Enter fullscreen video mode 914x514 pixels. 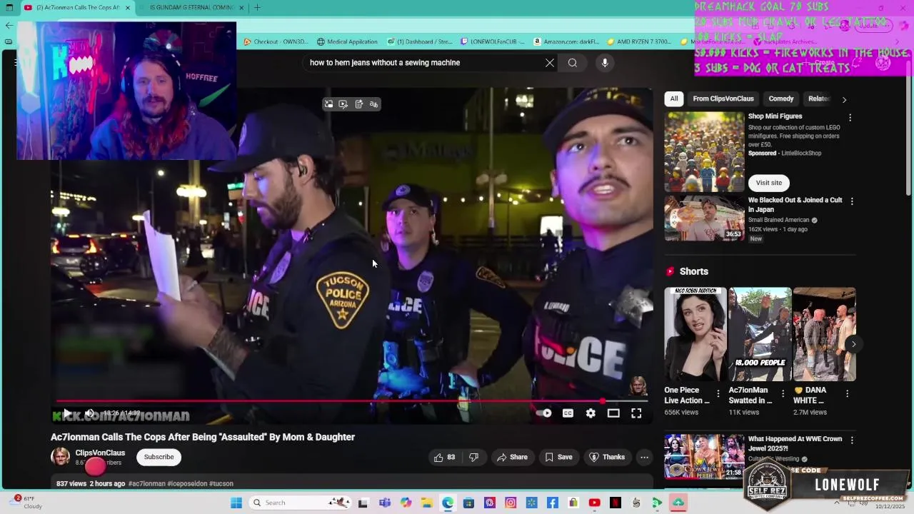click(x=636, y=413)
